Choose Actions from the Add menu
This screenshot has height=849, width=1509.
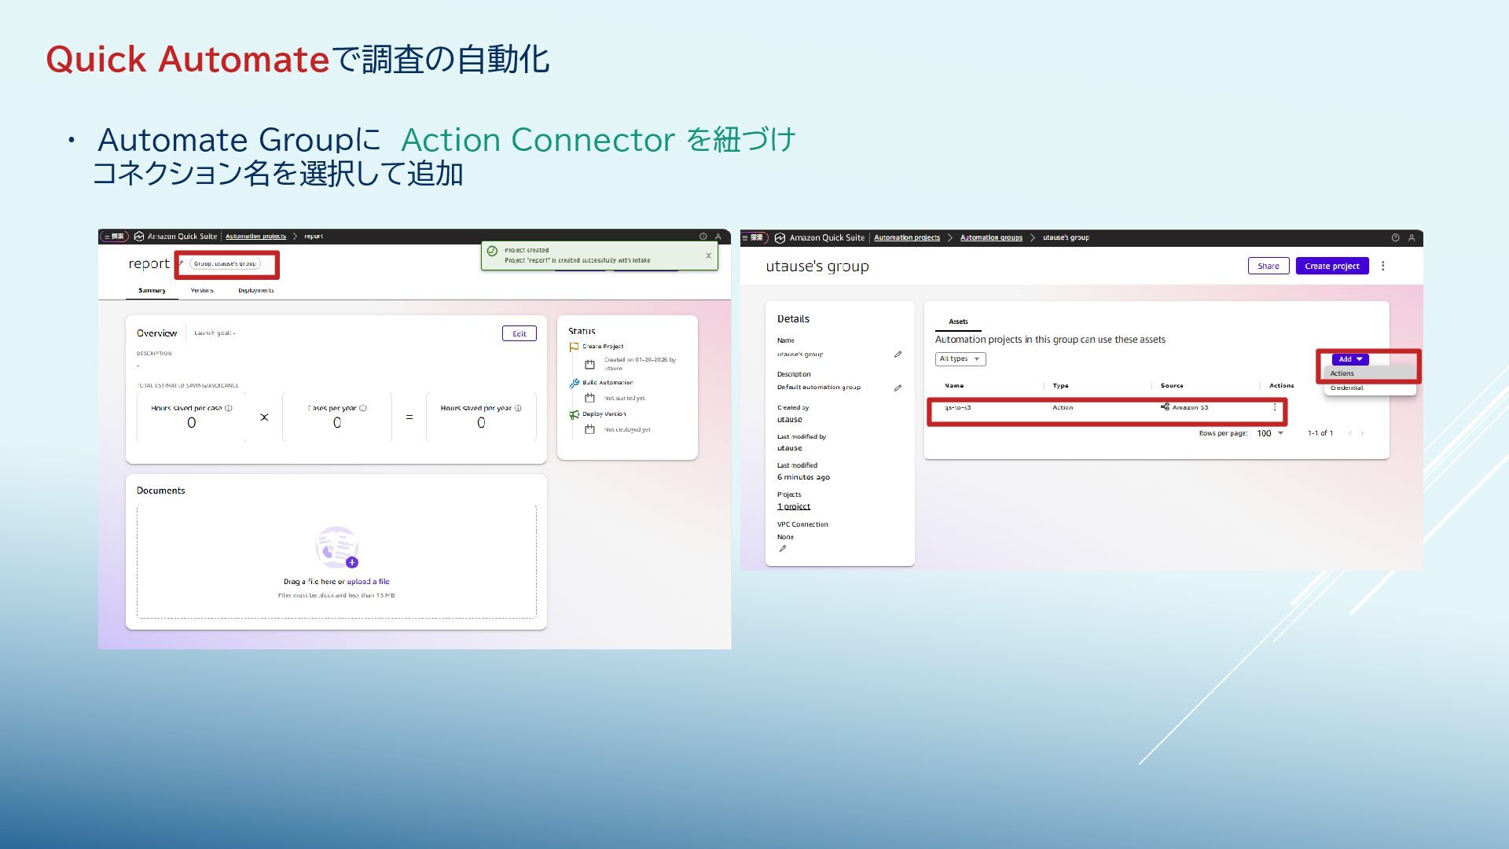1342,373
